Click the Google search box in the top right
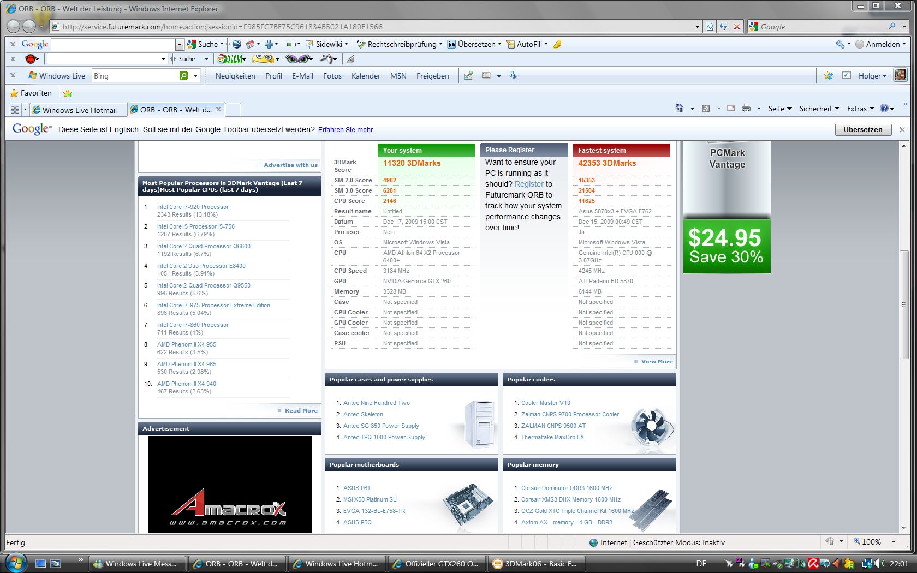The height and width of the screenshot is (573, 917). [x=823, y=26]
